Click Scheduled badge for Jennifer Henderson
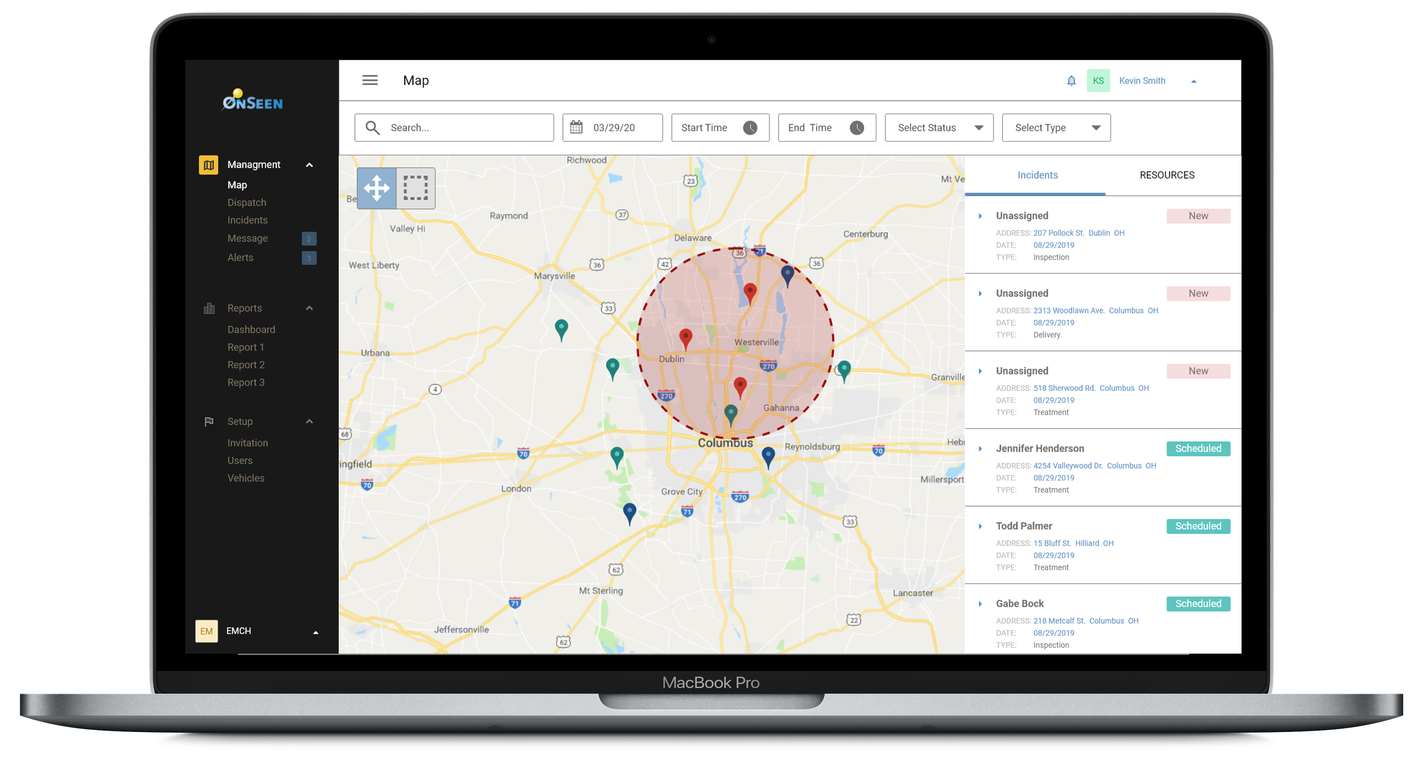This screenshot has width=1427, height=761. point(1198,449)
